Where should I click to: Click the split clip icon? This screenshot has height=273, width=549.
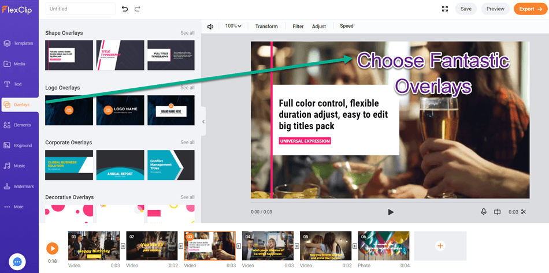click(497, 212)
